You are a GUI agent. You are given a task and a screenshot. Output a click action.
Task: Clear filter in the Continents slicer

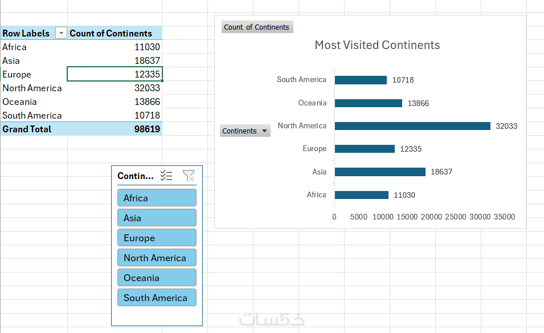189,176
